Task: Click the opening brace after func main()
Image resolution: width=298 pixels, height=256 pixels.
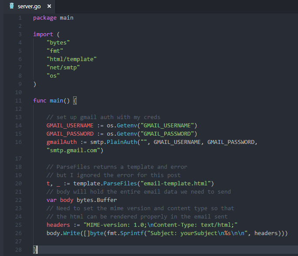Action: pyautogui.click(x=75, y=101)
